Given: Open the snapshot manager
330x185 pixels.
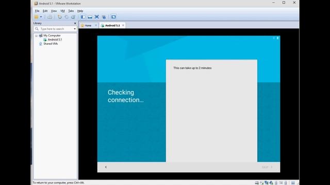Looking at the screenshot, I should [73, 17].
